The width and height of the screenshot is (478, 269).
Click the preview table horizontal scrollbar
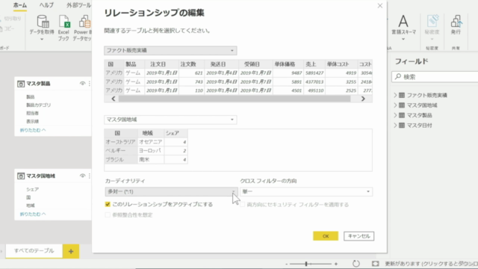[235, 99]
